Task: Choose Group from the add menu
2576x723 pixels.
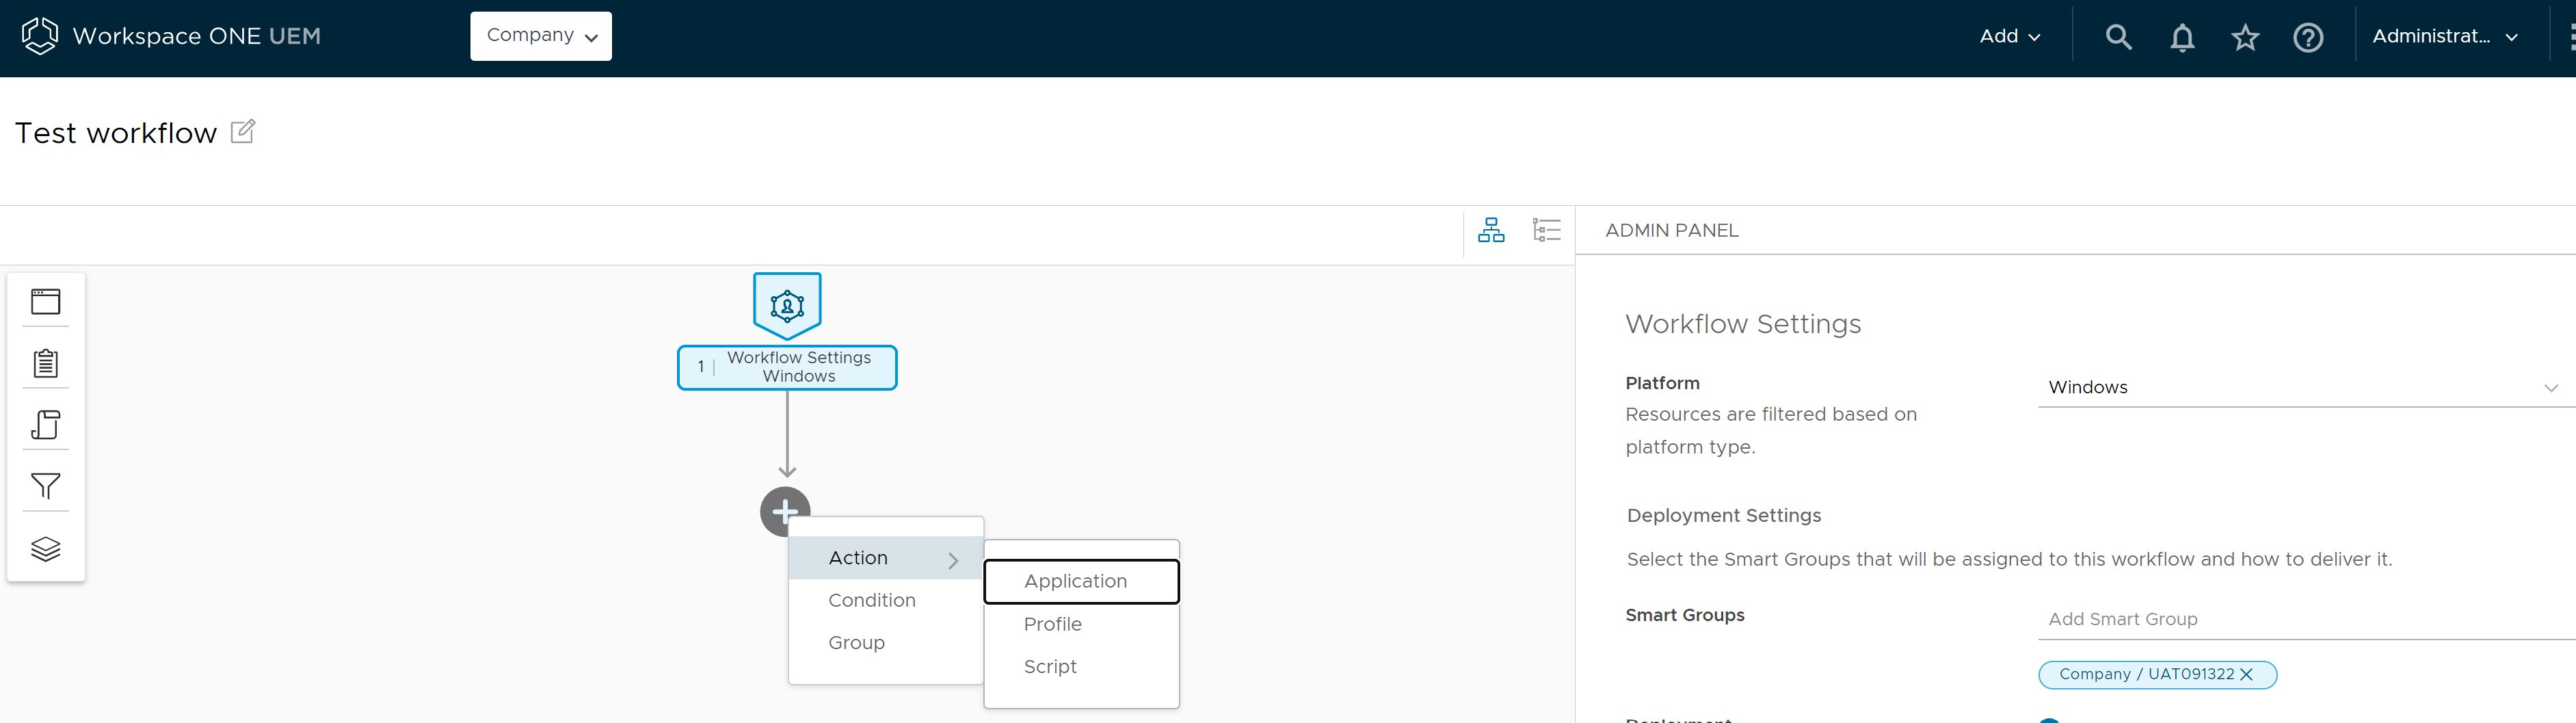Action: [x=856, y=643]
